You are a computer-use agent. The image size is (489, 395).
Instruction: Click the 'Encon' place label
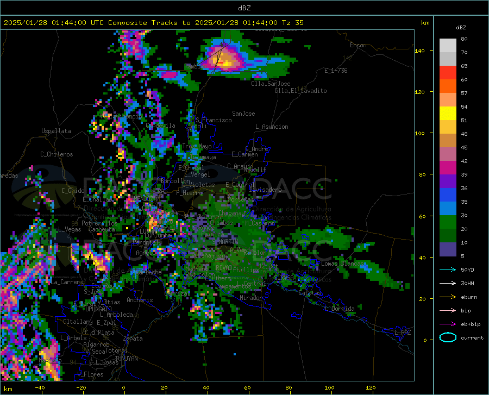[x=358, y=45]
